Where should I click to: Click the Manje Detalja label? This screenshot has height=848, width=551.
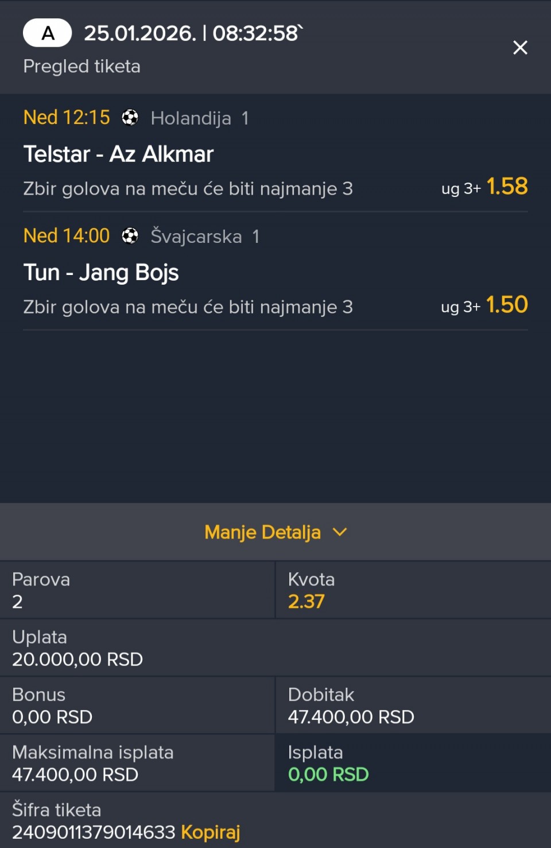[262, 532]
